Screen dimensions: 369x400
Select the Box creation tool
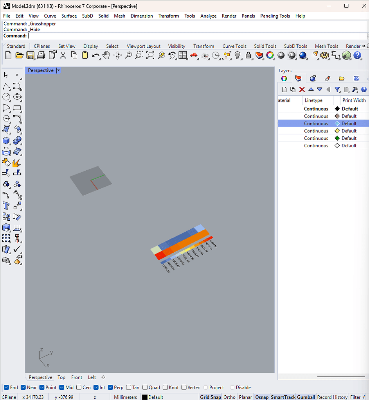[x=5, y=140]
